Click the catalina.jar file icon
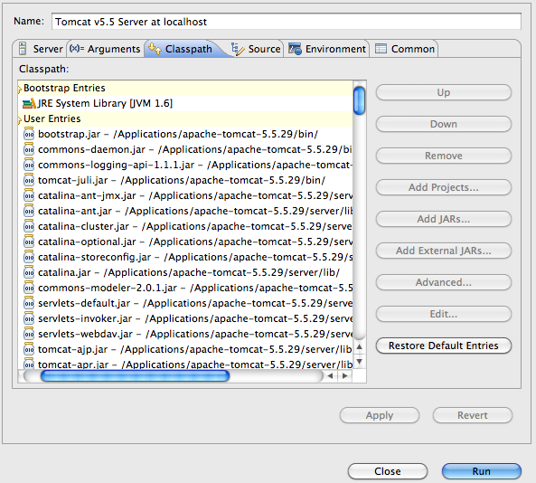The width and height of the screenshot is (536, 483). tap(29, 272)
